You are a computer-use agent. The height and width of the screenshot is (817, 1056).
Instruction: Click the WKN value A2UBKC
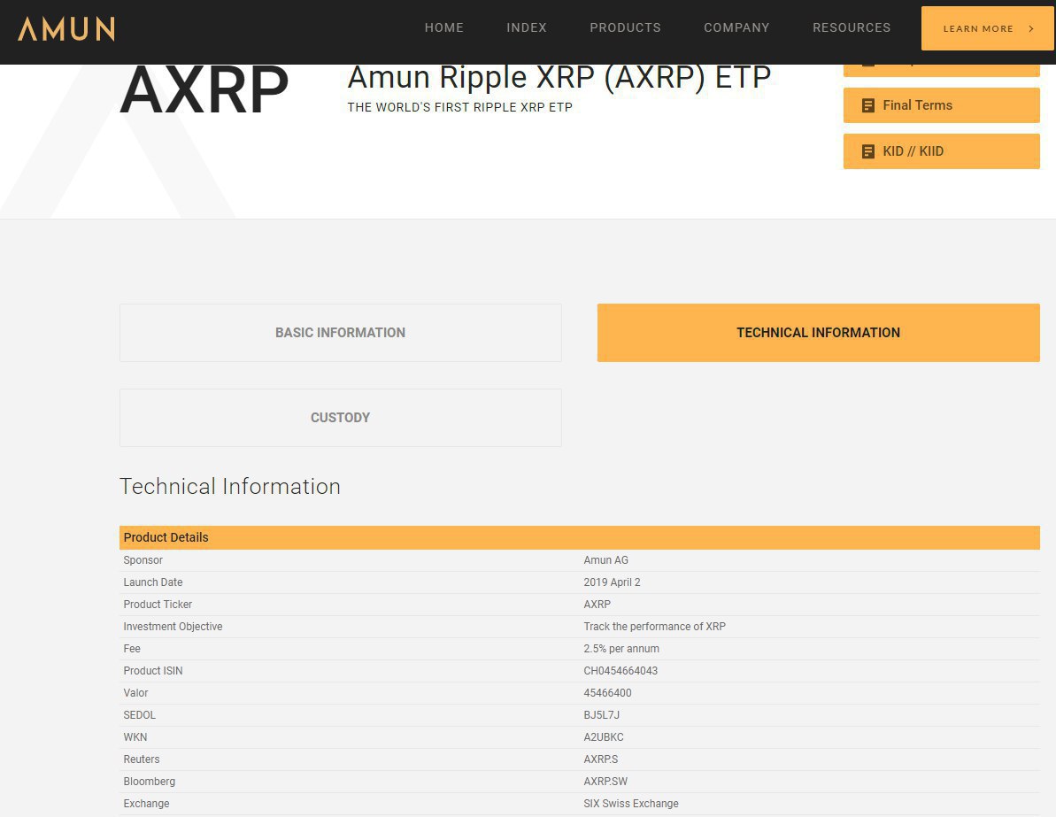pyautogui.click(x=604, y=737)
